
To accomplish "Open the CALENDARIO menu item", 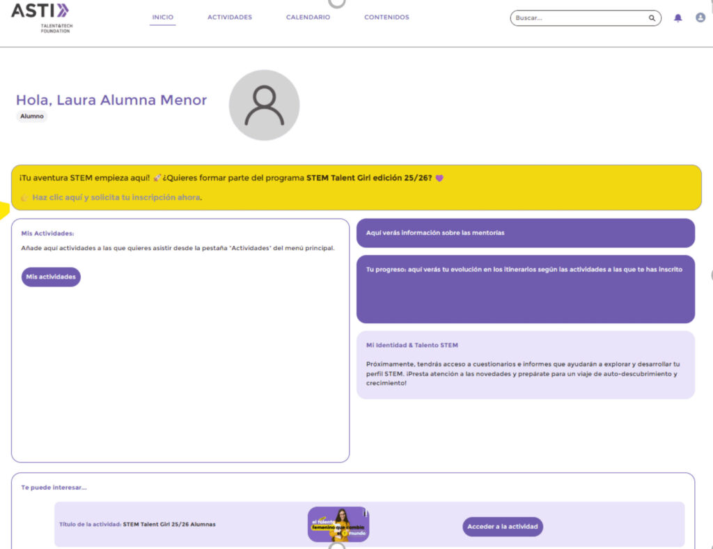I will click(x=308, y=17).
